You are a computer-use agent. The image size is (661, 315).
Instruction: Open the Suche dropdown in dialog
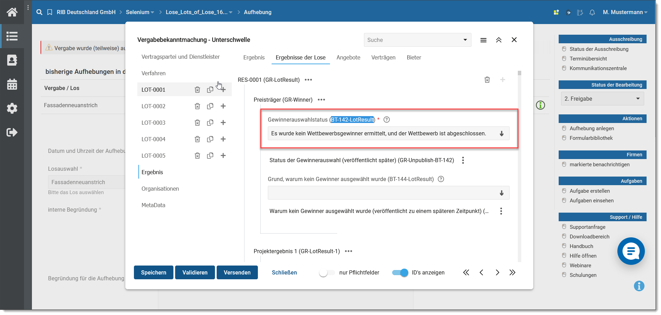click(x=418, y=40)
